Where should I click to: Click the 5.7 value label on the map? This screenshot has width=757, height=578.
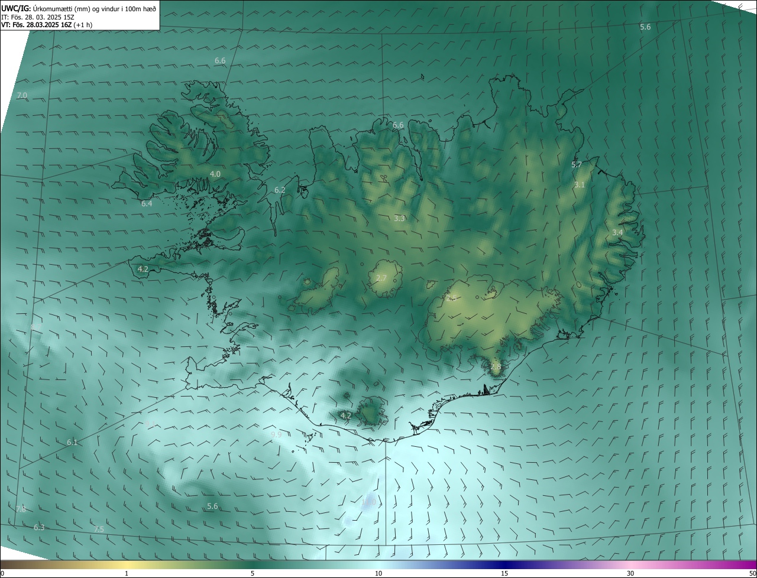[x=577, y=164]
